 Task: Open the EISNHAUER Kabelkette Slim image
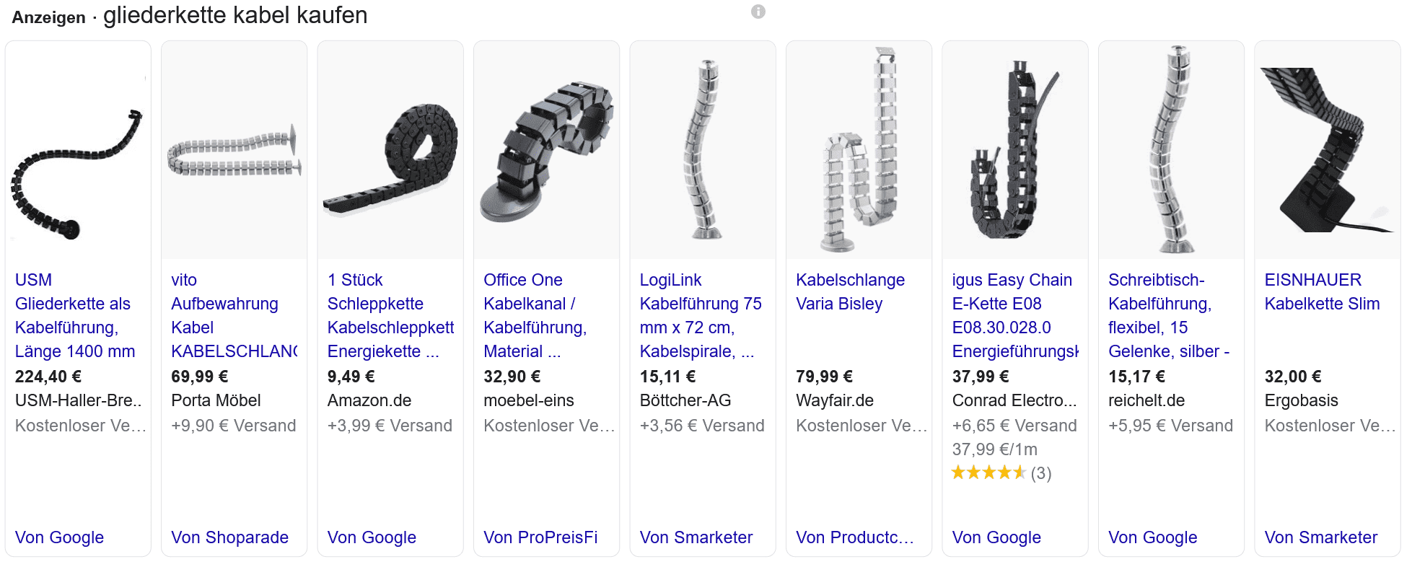(x=1328, y=150)
